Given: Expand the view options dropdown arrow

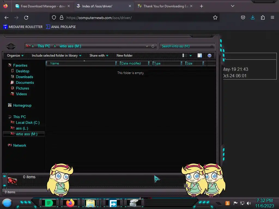Looking at the screenshot, I should click(x=190, y=56).
